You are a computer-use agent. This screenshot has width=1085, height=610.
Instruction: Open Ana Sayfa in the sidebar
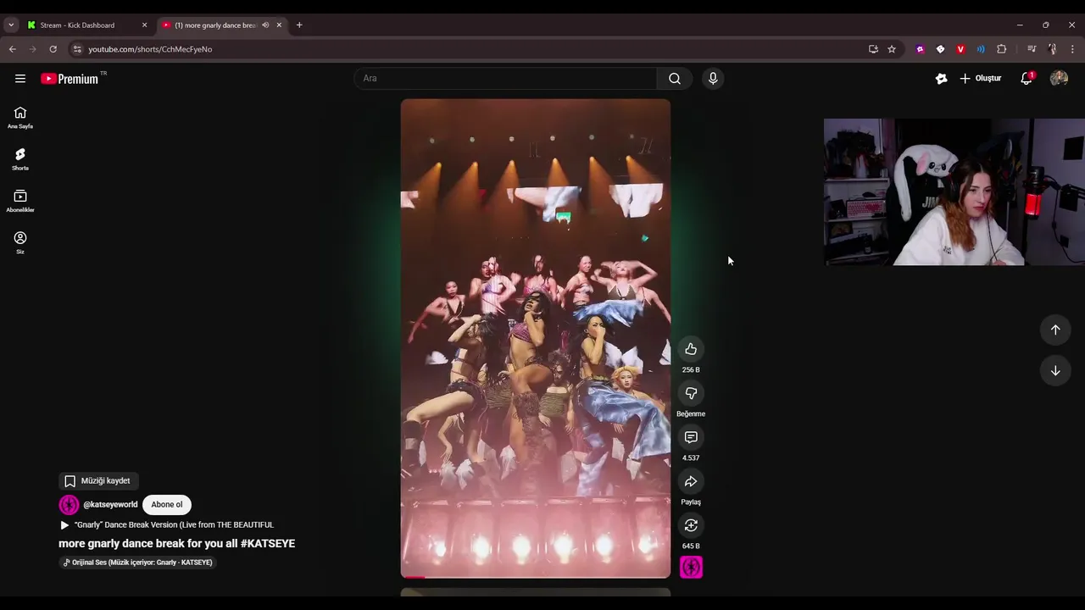[20, 118]
